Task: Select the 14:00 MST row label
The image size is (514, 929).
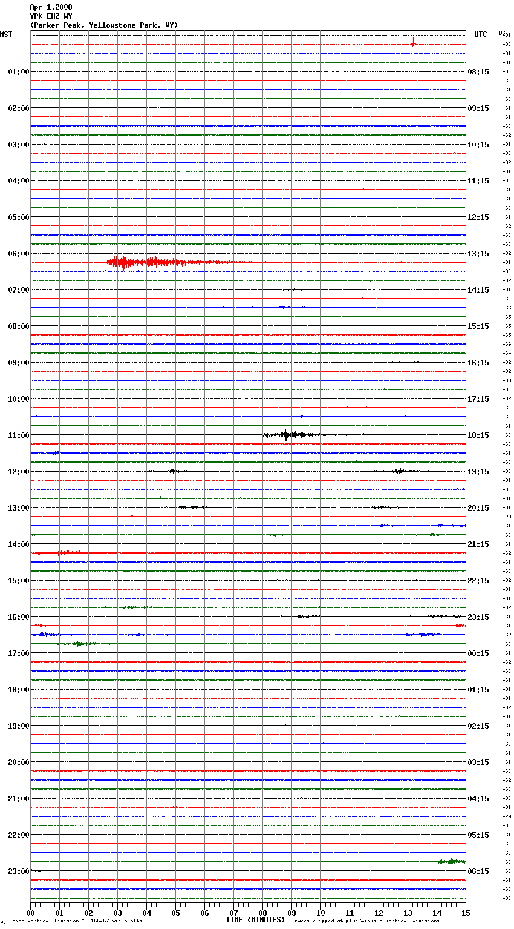Action: click(19, 544)
